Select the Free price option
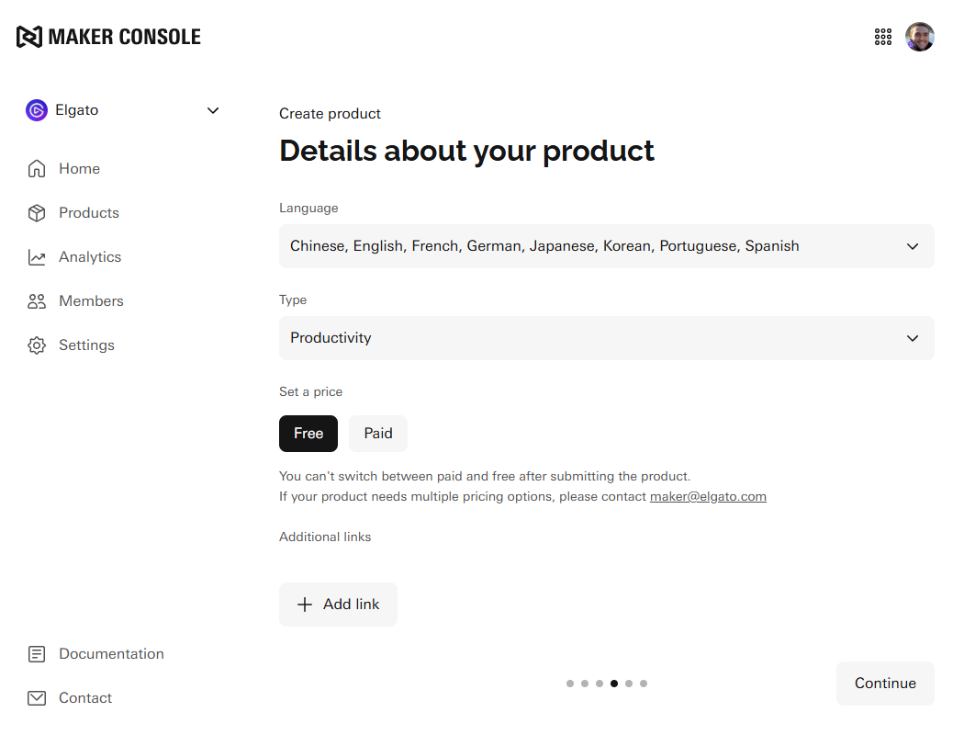Screen dimensions: 964x735 (x=308, y=434)
